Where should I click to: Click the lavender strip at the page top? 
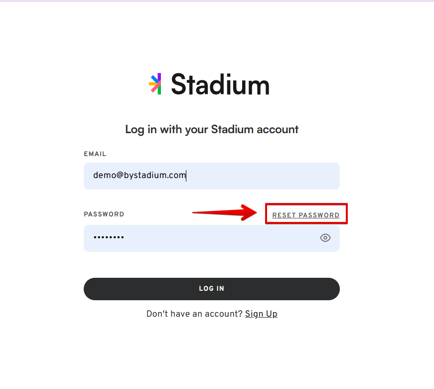[217, 0]
